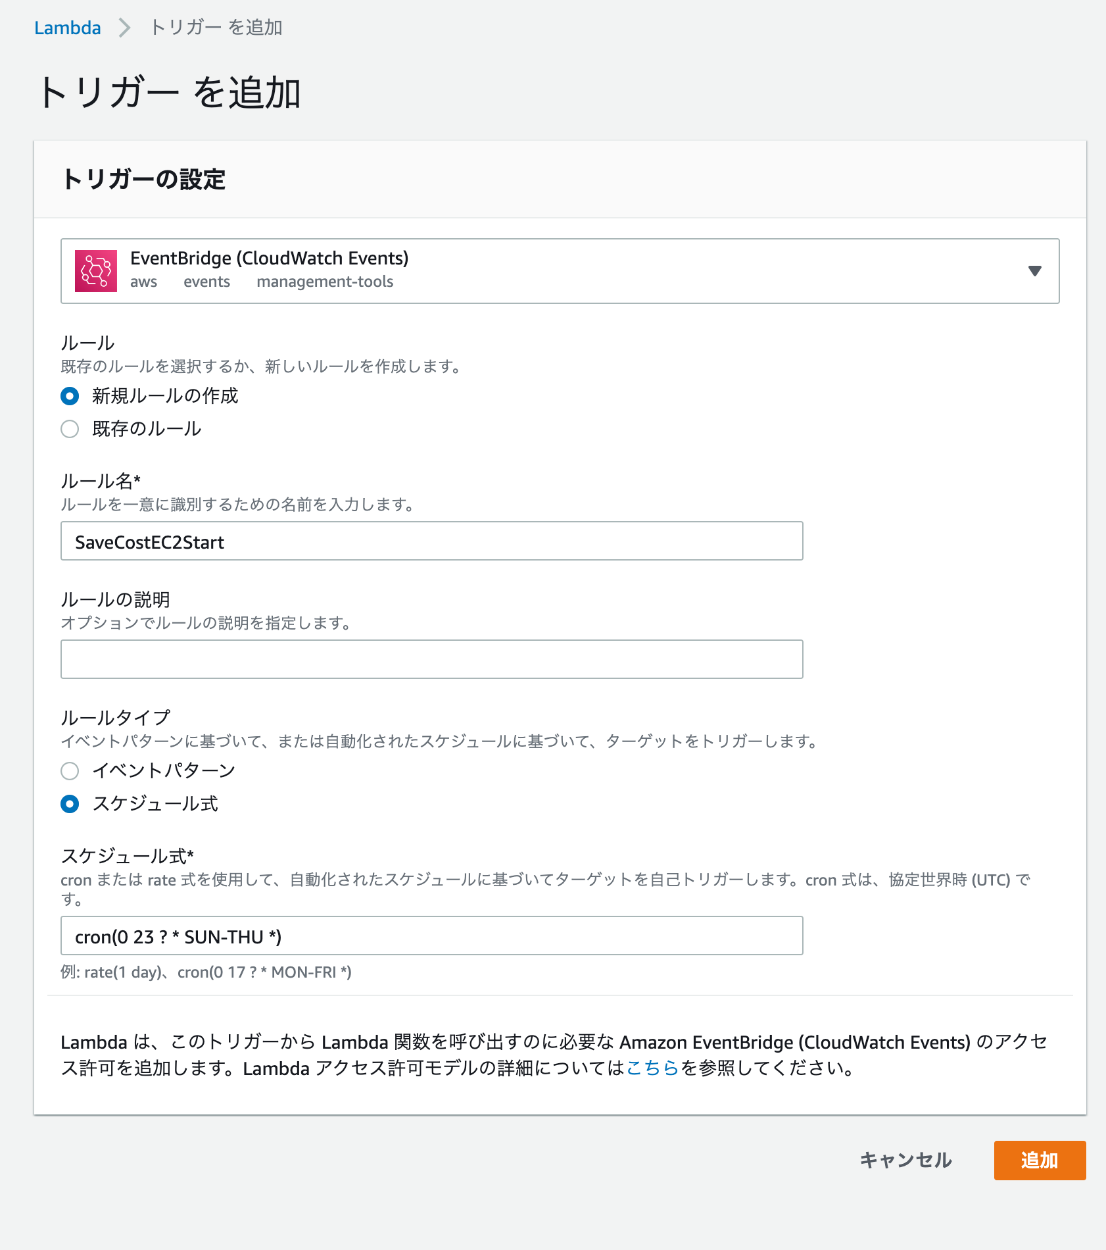Open the こちら permissions link

click(652, 1068)
